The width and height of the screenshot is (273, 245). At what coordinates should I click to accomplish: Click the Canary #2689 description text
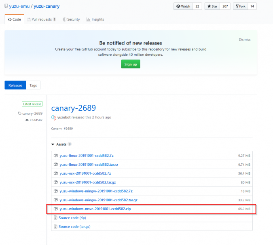62,129
